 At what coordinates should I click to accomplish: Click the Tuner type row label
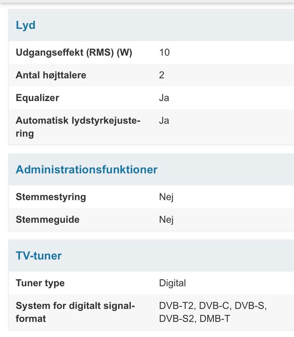pyautogui.click(x=40, y=283)
